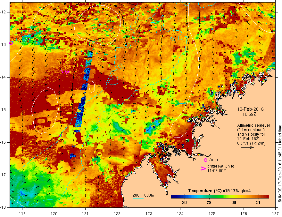Image resolution: width=282 pixels, height=217 pixels.
Task: Click latitude axis label "-15"
Action: tap(4, 110)
